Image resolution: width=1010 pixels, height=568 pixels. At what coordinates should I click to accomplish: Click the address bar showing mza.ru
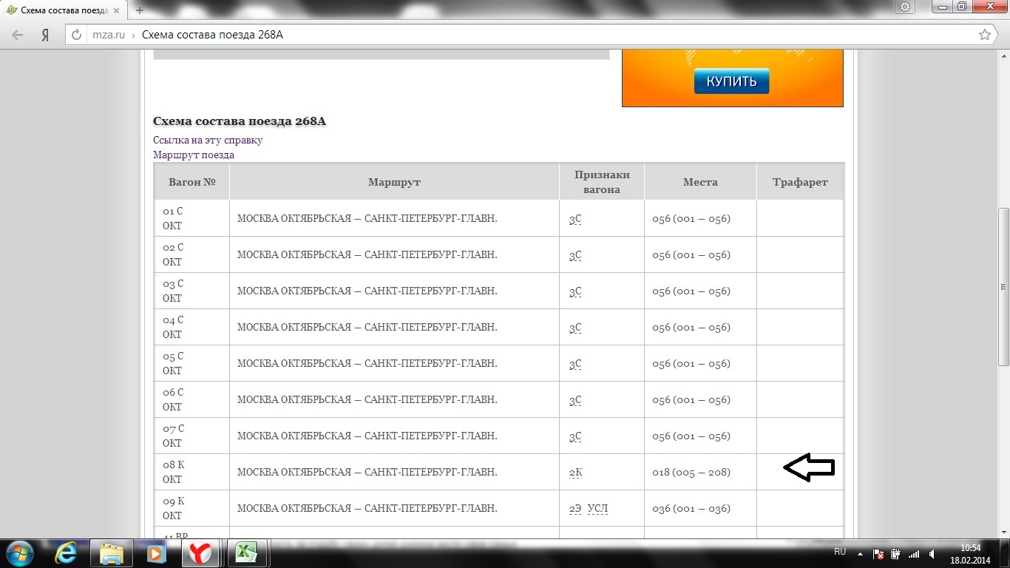pos(518,35)
